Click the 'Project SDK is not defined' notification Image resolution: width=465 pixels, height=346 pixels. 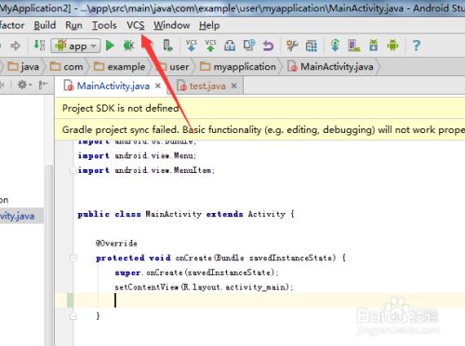[x=259, y=108]
